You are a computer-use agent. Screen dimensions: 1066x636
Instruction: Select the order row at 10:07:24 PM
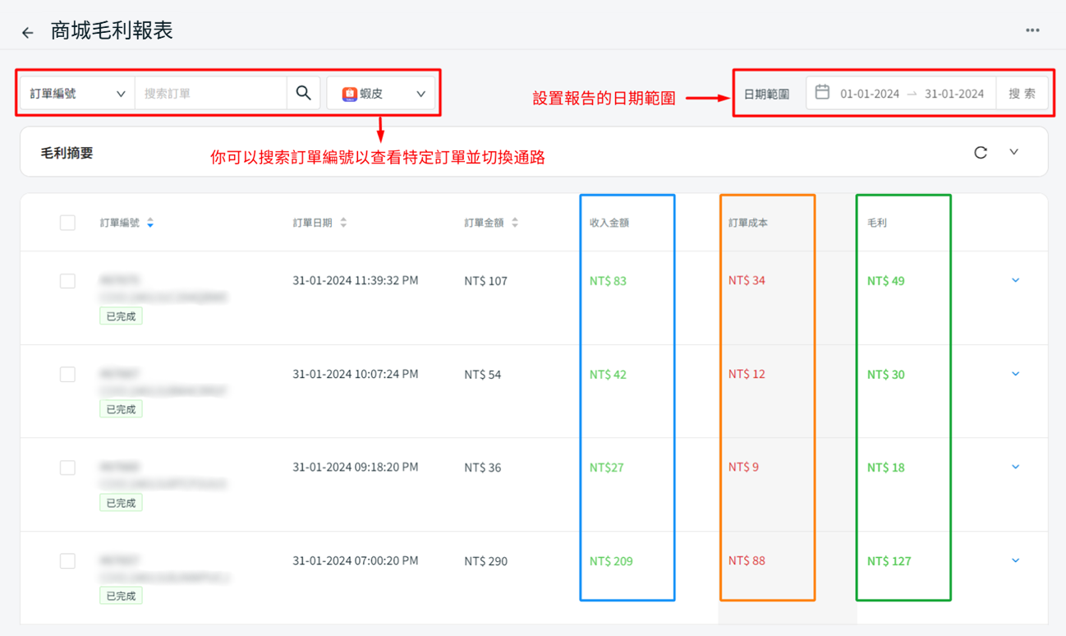[67, 375]
